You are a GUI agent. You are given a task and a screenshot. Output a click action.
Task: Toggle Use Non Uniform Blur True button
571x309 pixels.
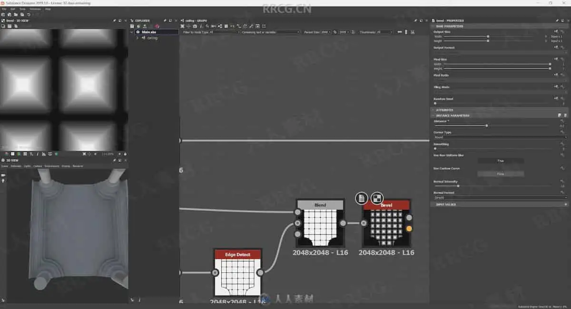501,161
